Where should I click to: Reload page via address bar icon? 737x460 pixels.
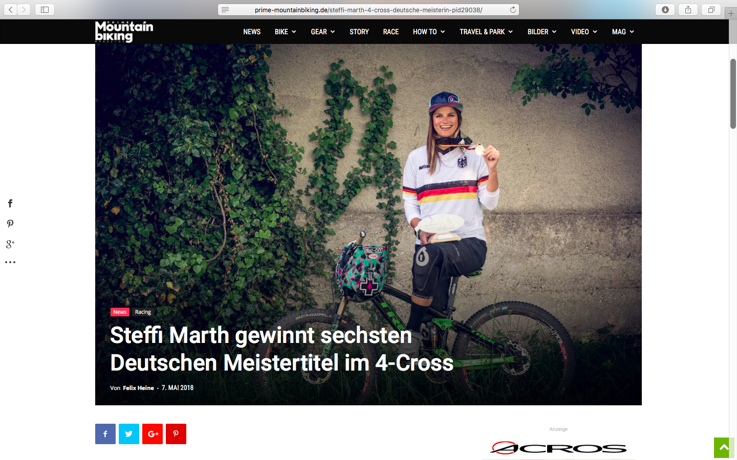point(513,10)
